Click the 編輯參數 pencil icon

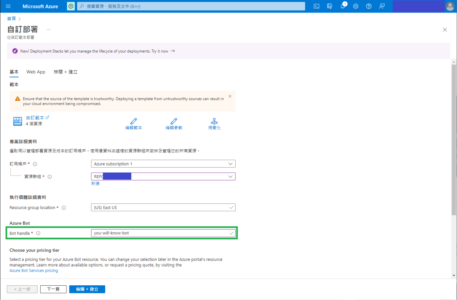click(x=174, y=121)
